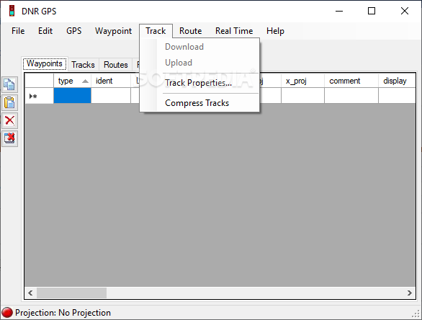Minimize the DNR GPS window
Image resolution: width=422 pixels, height=320 pixels.
[x=339, y=11]
